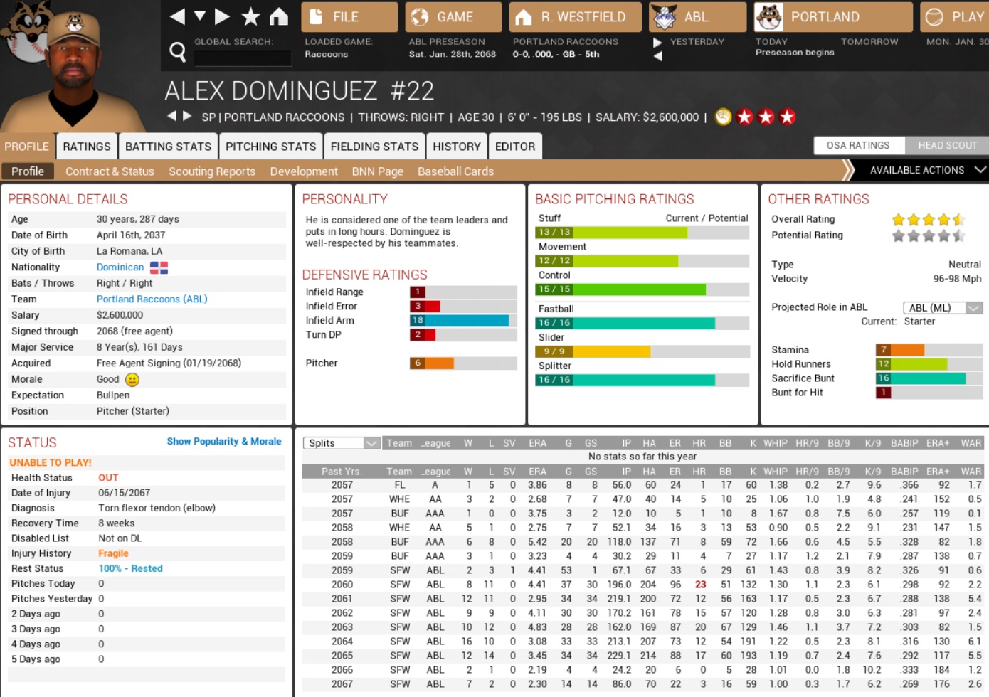The image size is (989, 697).
Task: Open the Portland Raccoons (ABL) team link
Action: [152, 299]
